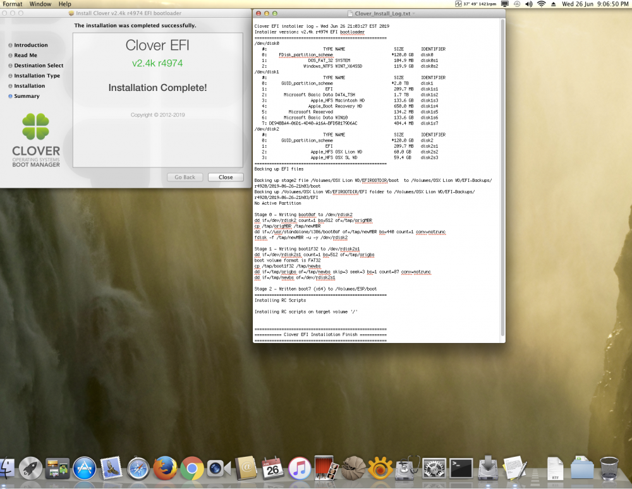This screenshot has width=632, height=489.
Task: Open Calendar icon showing 26
Action: tap(272, 468)
